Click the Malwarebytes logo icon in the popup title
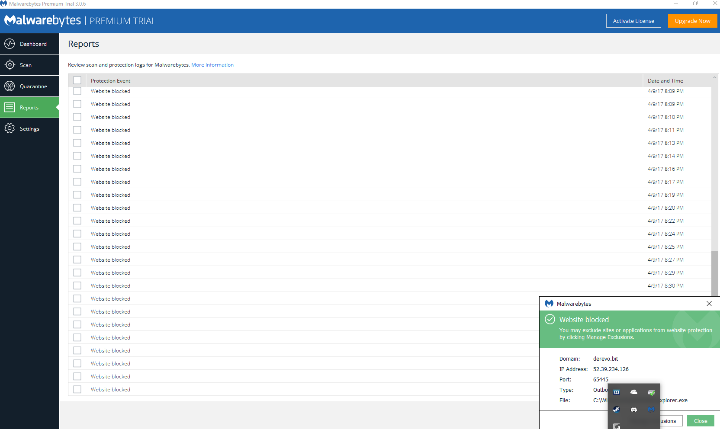 [549, 304]
